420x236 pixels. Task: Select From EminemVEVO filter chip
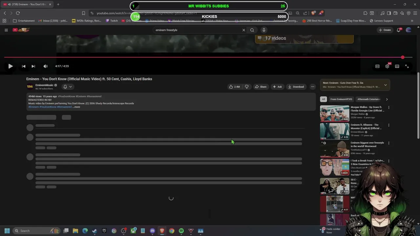click(341, 99)
